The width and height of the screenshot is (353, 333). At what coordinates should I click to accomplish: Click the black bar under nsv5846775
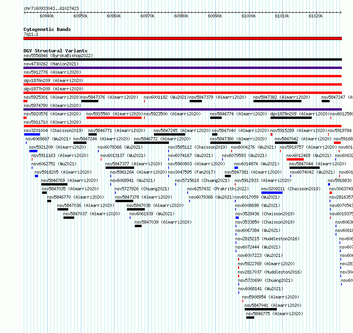click(x=250, y=318)
